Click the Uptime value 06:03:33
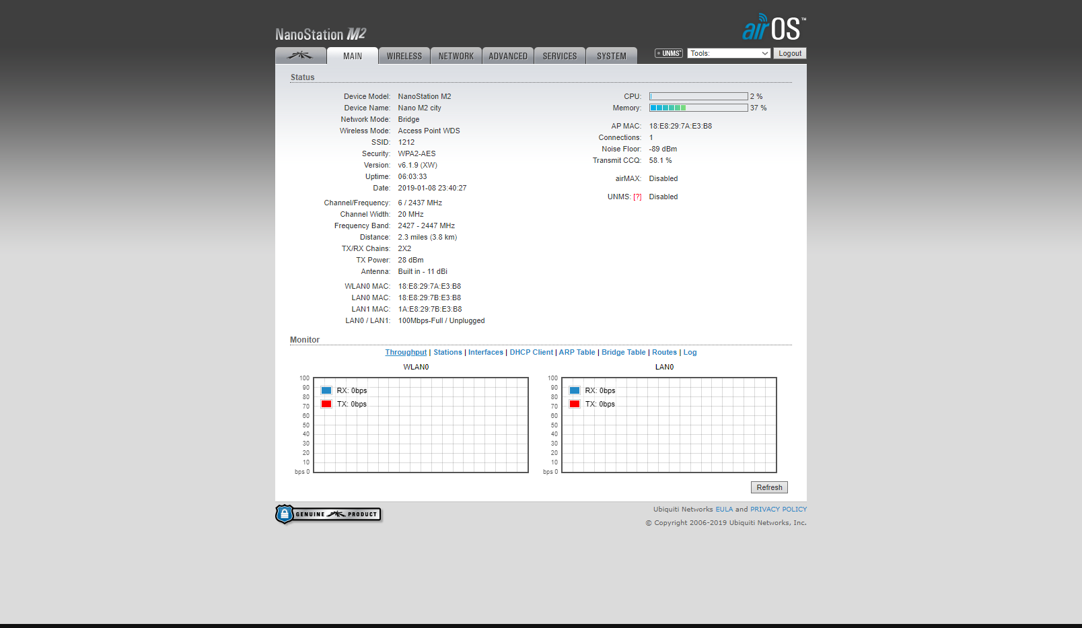This screenshot has width=1082, height=628. pos(412,177)
